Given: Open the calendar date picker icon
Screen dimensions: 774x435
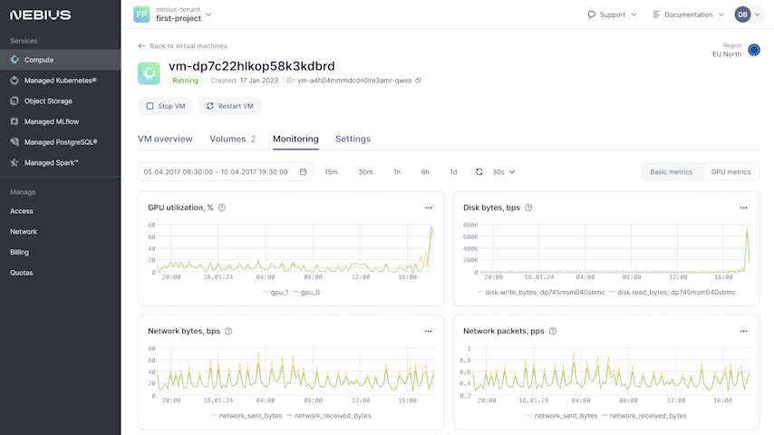Looking at the screenshot, I should (303, 172).
